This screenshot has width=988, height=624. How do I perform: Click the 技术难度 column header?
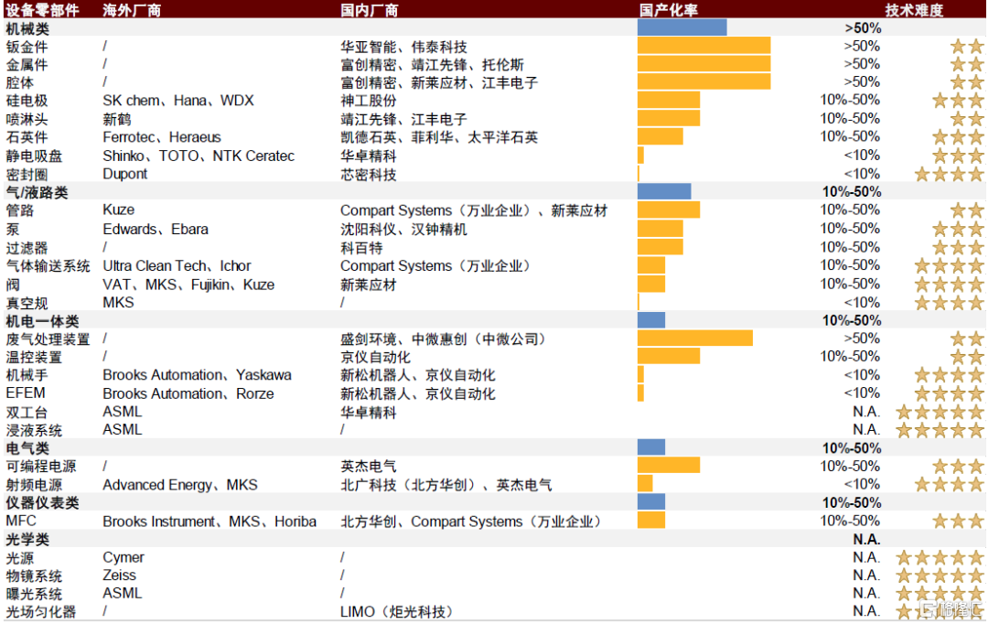tap(914, 10)
